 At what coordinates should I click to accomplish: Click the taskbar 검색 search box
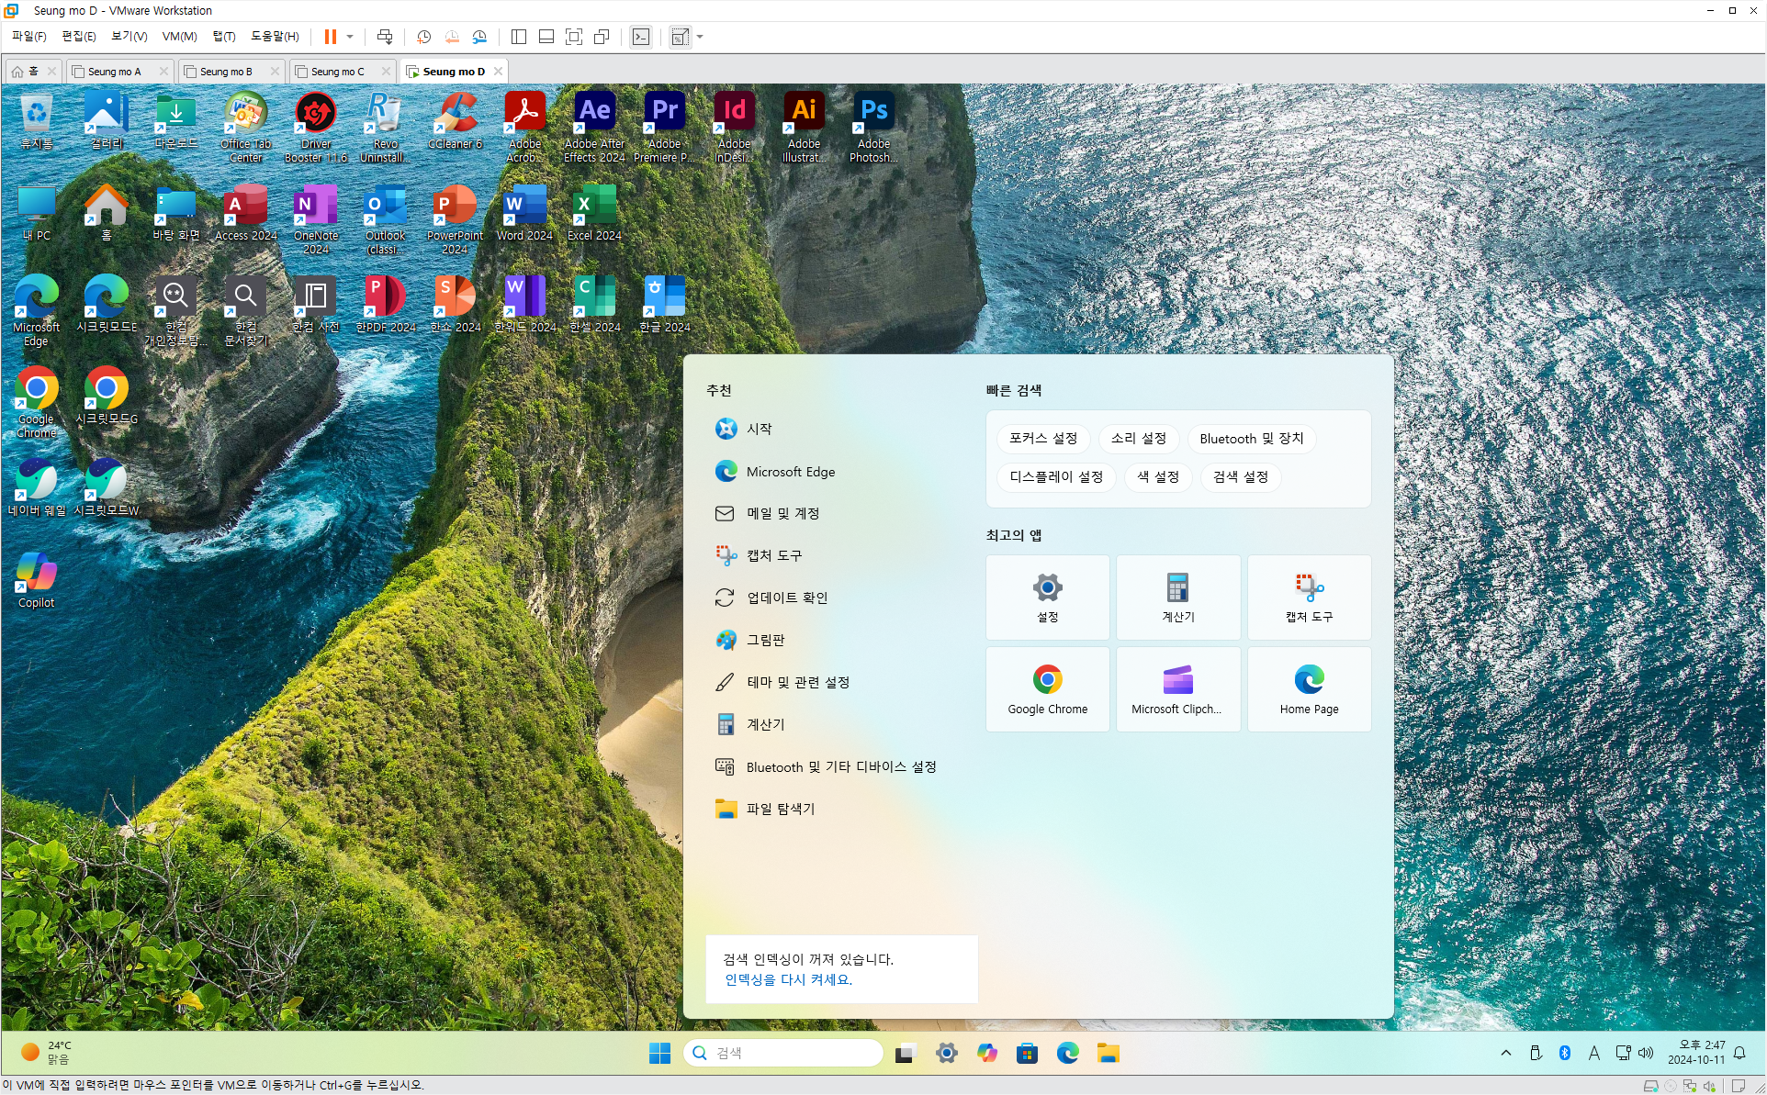[783, 1053]
